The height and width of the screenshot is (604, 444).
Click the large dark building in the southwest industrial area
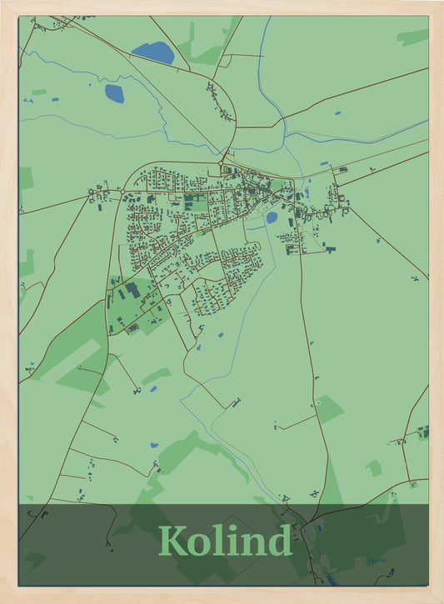click(x=132, y=290)
